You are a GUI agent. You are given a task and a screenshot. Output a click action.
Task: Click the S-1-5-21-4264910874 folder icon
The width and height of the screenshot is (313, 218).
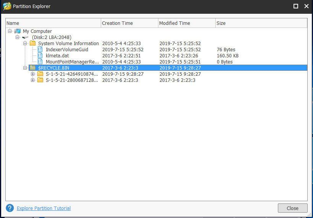point(40,74)
